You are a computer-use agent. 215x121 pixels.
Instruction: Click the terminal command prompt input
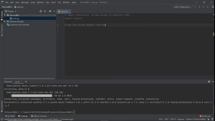[x=74, y=112]
